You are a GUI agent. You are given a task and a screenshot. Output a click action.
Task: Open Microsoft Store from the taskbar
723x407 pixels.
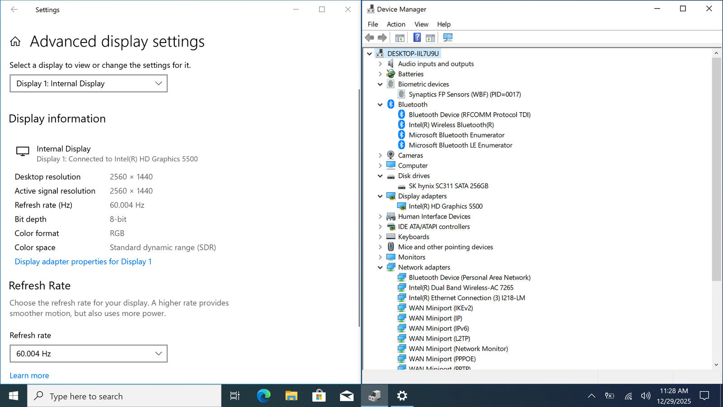(x=319, y=396)
